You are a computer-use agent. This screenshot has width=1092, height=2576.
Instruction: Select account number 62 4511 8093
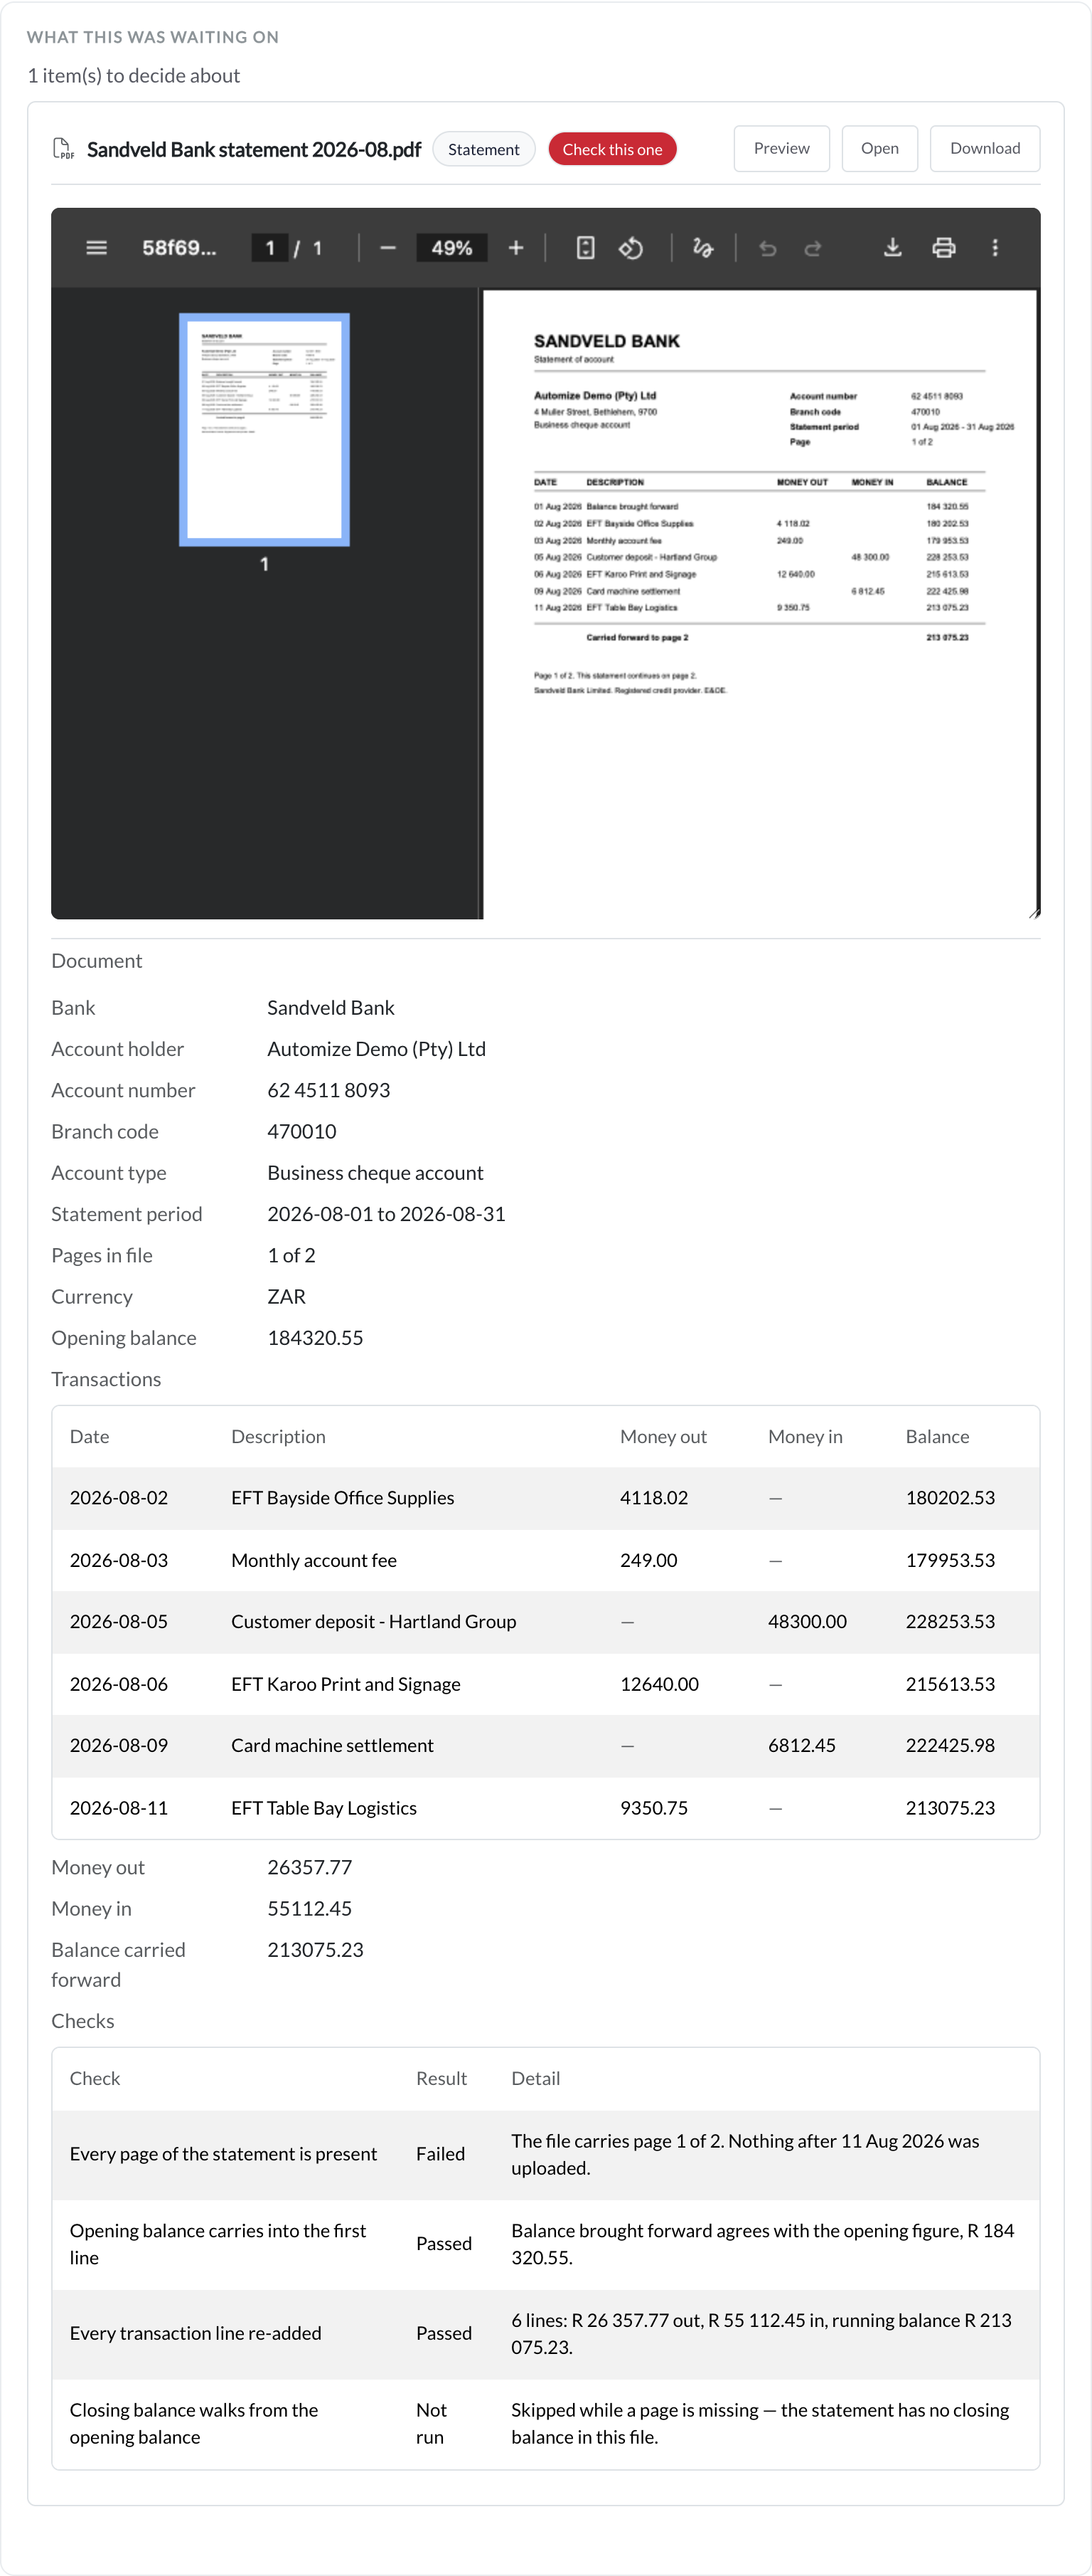328,1090
